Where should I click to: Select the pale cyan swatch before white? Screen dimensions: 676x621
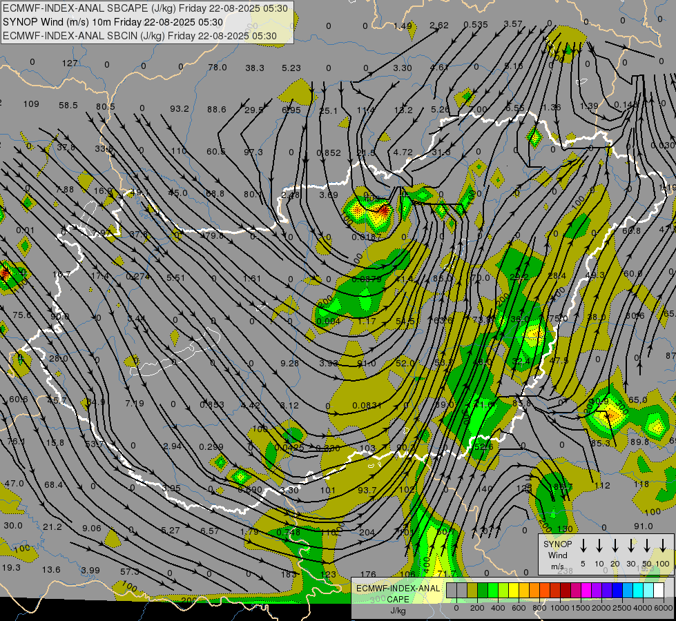pos(648,590)
